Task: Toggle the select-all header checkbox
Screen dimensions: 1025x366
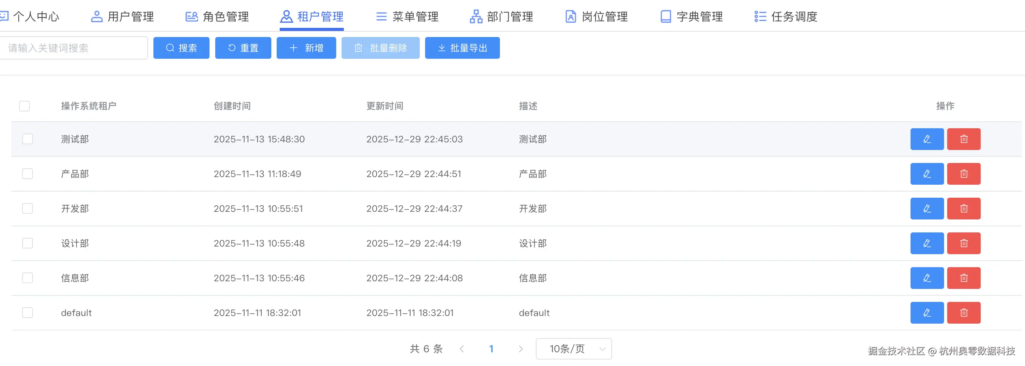Action: coord(24,106)
